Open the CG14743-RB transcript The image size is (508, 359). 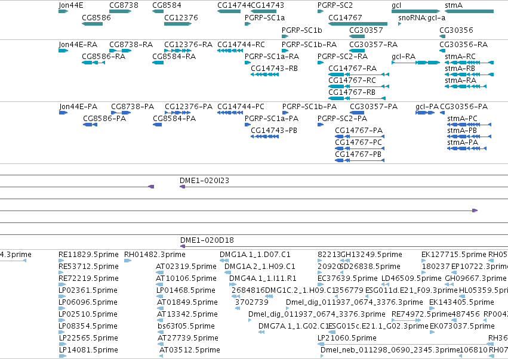point(264,75)
